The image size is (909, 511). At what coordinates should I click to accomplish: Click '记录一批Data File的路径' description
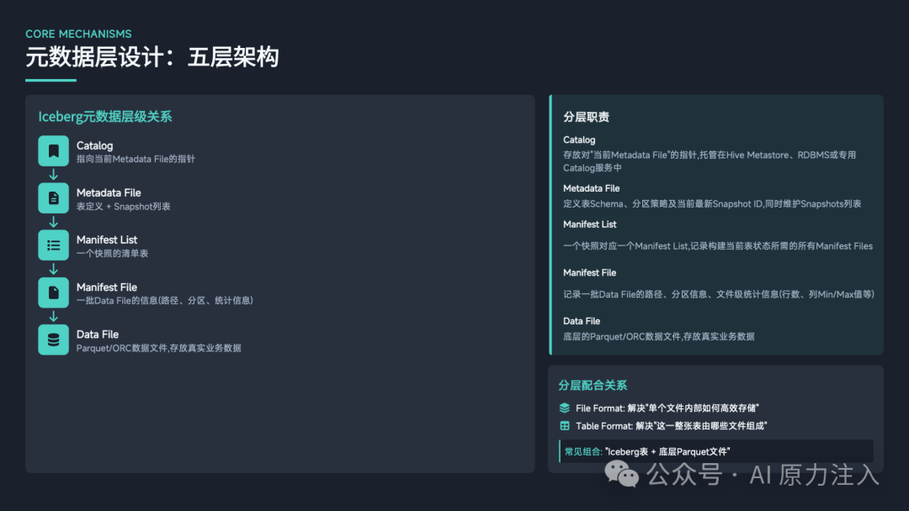(719, 294)
